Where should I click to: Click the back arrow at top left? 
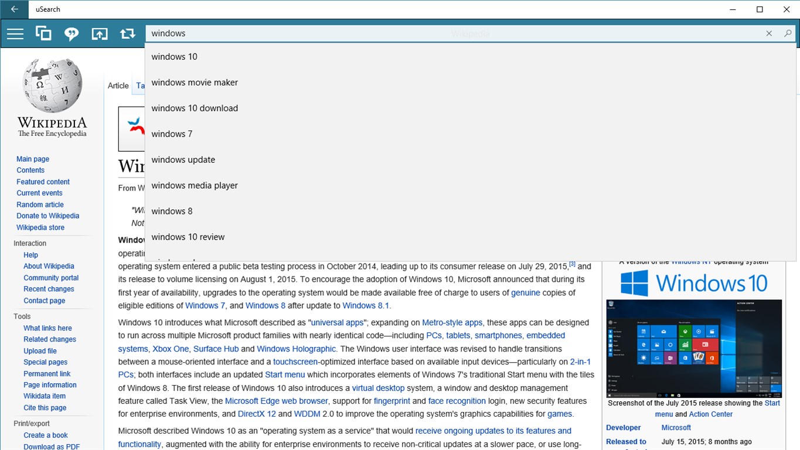(x=13, y=9)
